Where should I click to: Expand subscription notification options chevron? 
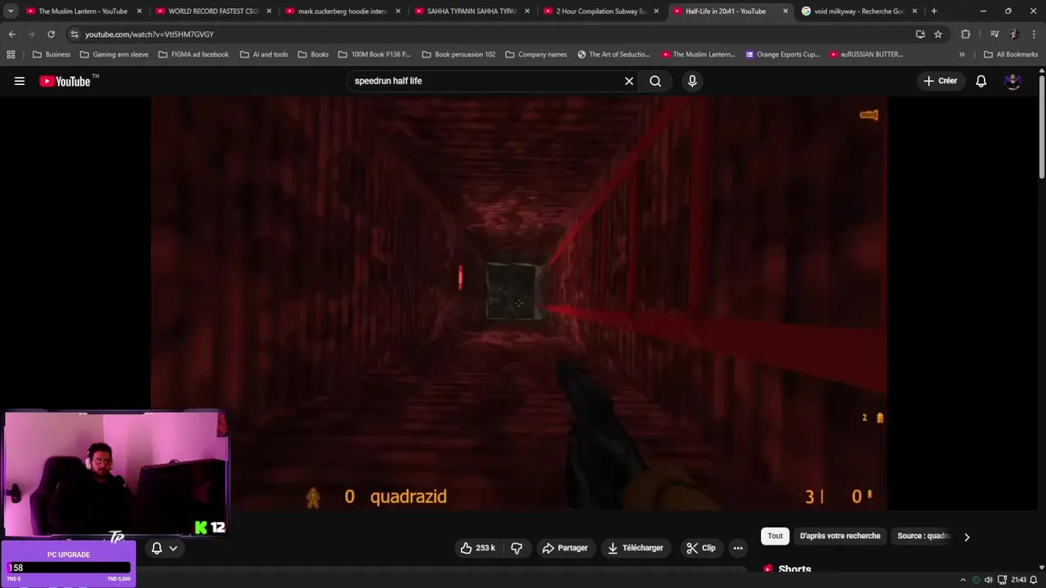tap(173, 548)
